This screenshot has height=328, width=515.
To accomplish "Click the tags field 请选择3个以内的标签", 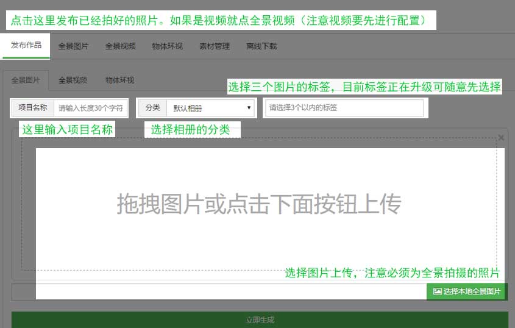I will 344,108.
